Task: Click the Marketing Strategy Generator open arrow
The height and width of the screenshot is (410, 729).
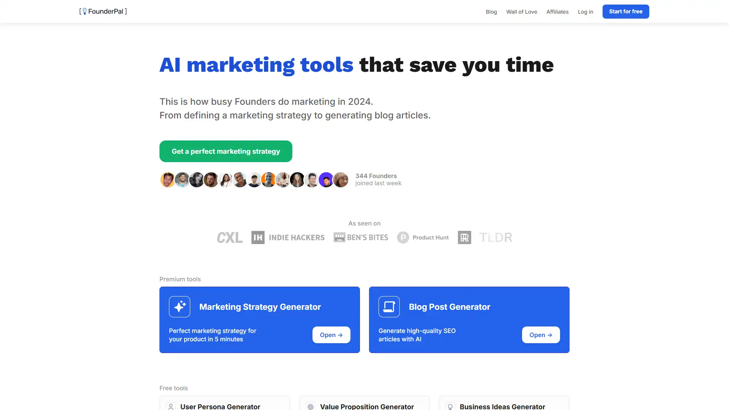Action: pyautogui.click(x=331, y=334)
